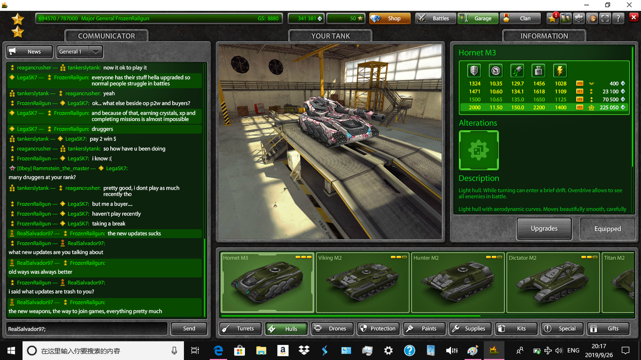
Task: Switch to the News chat tab
Action: coord(29,51)
